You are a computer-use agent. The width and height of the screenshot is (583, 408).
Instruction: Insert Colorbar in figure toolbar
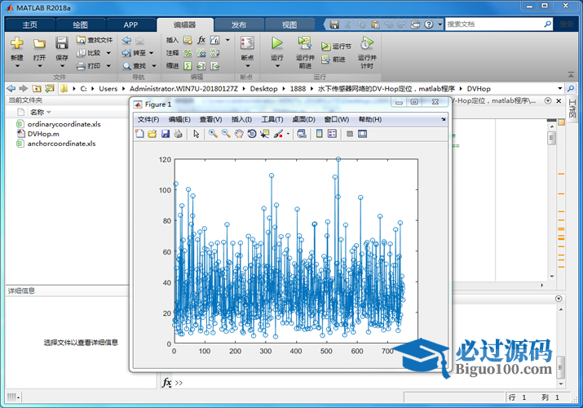tap(319, 134)
